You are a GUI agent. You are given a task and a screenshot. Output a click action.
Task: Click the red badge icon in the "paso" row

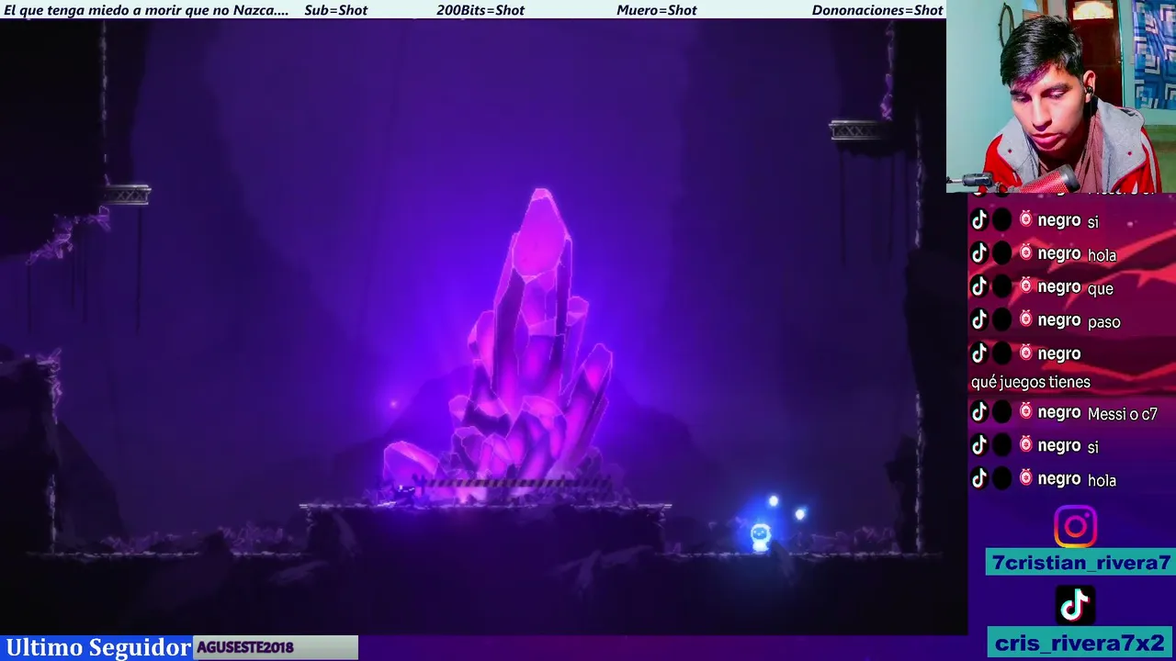(x=1025, y=319)
